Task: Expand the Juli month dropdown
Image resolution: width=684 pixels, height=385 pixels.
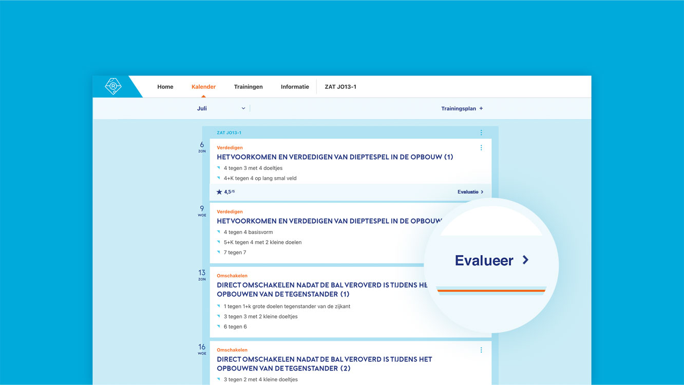Action: click(243, 109)
